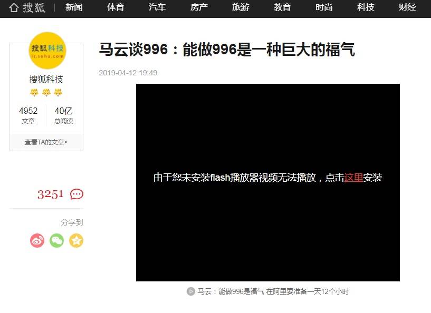Viewport: 431px width, 313px height.
Task: Click the 这里 flash install link
Action: [353, 178]
